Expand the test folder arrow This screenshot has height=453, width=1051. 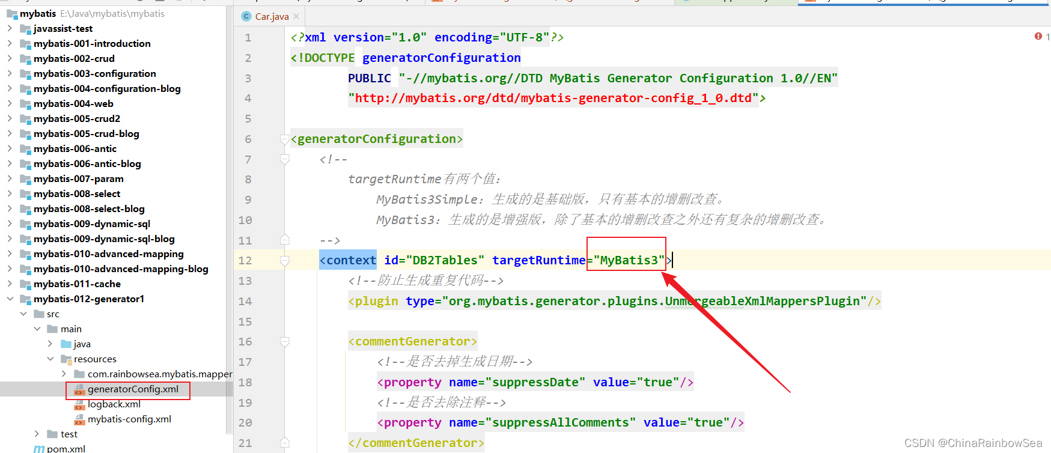[x=37, y=434]
